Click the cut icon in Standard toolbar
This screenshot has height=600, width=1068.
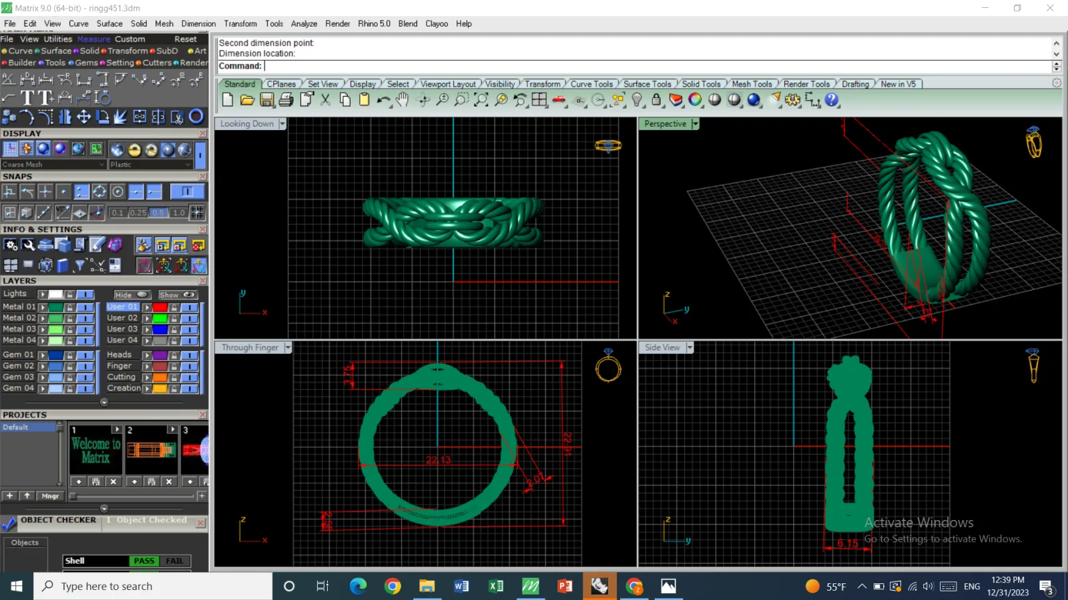coord(325,100)
